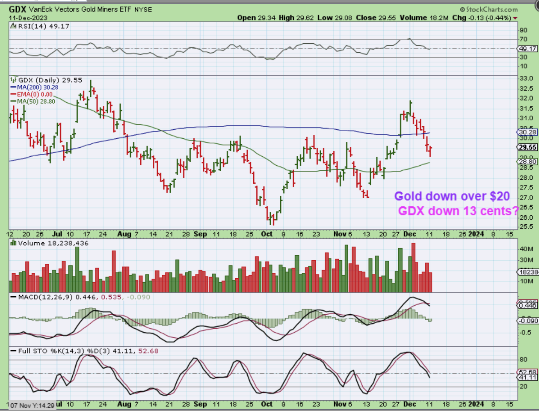Click the '07 Nov Y:14.29' crosshair readout
The width and height of the screenshot is (539, 411).
(32, 405)
